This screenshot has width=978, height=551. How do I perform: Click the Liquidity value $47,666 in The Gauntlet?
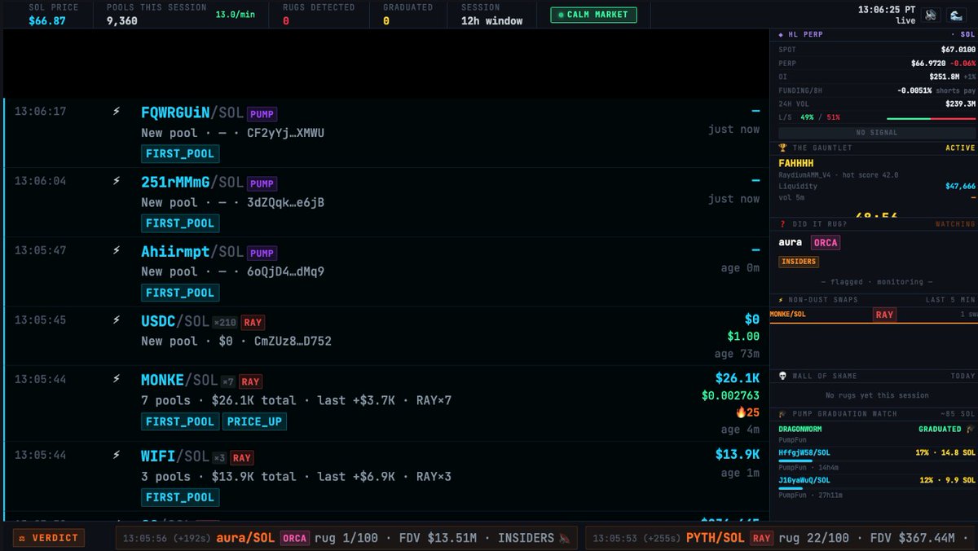pos(959,186)
